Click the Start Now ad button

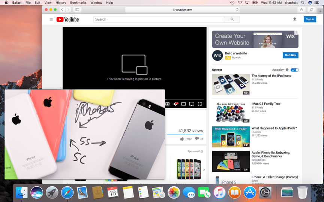coord(290,55)
